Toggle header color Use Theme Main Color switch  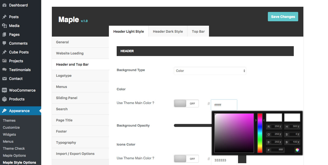point(186,103)
